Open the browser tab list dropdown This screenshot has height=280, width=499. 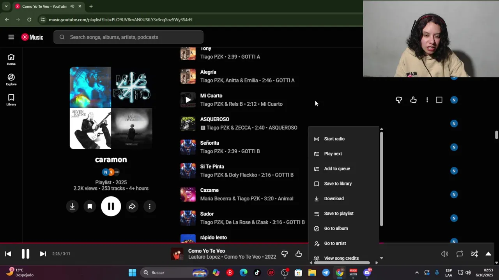pos(6,6)
